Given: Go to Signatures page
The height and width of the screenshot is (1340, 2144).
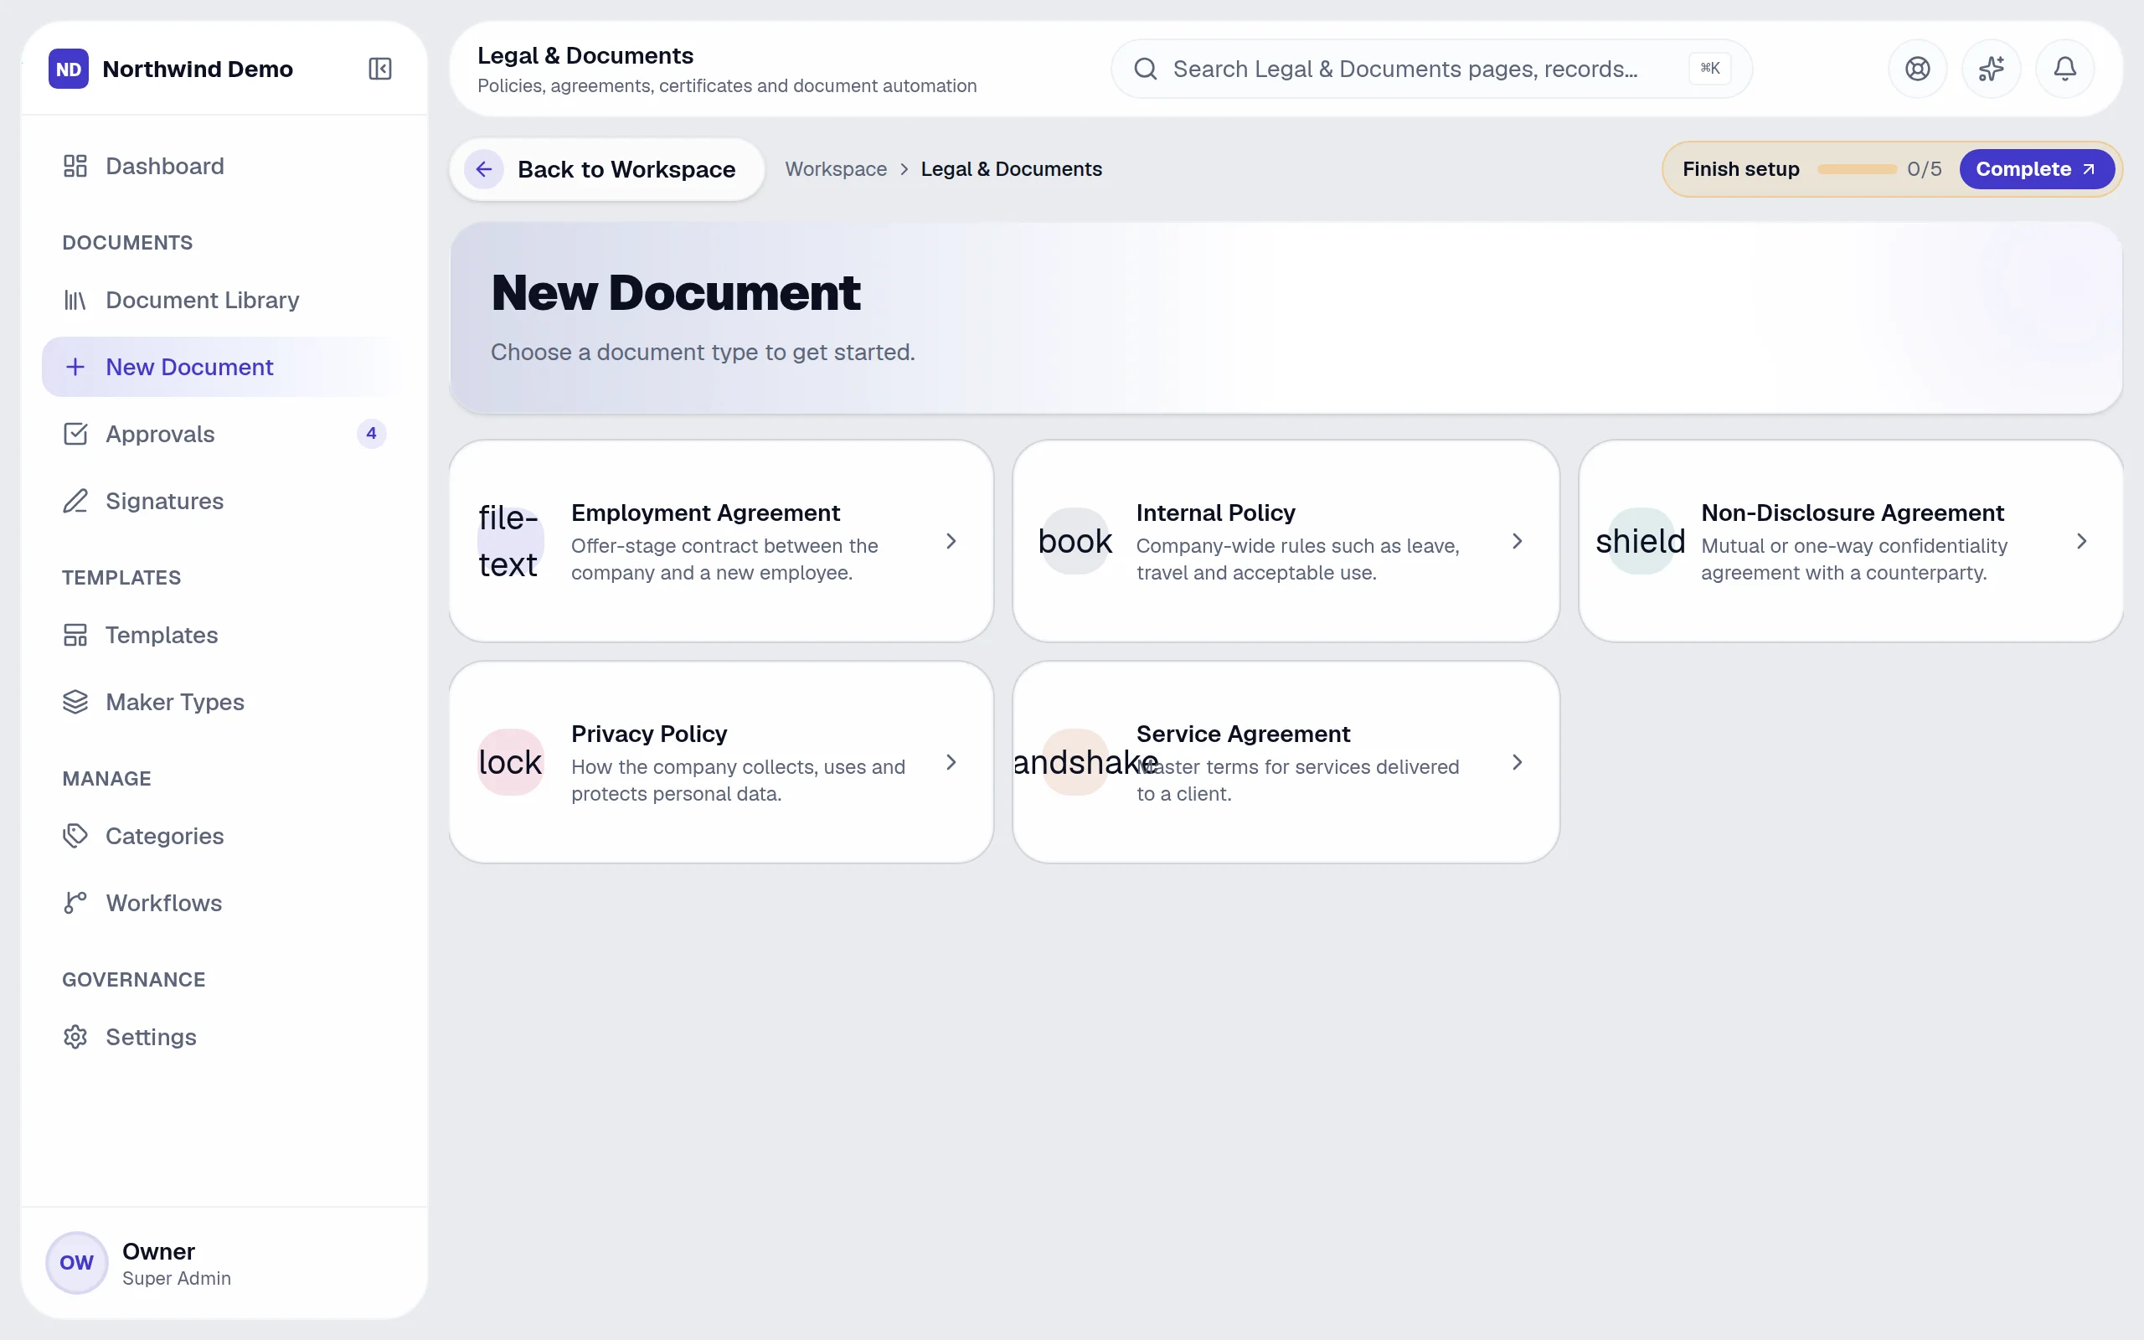Looking at the screenshot, I should tap(224, 501).
